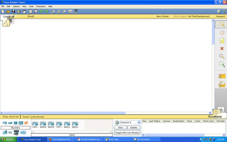Copy the selection with the Copy icon
This screenshot has width=227, height=142.
(31, 11)
